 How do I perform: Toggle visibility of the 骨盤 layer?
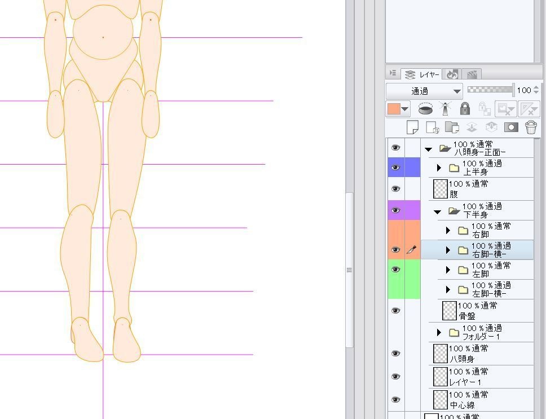[x=397, y=310]
